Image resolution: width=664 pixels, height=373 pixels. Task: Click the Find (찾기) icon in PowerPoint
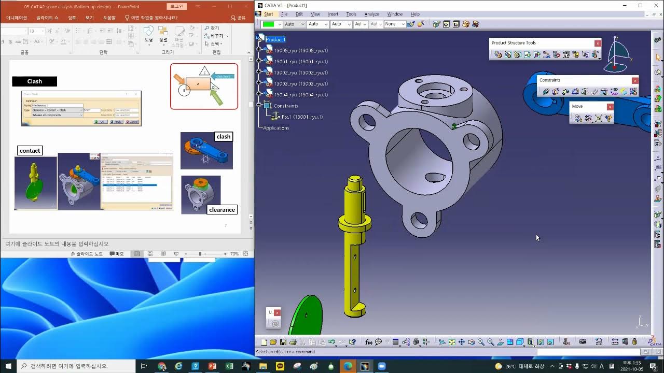(212, 28)
